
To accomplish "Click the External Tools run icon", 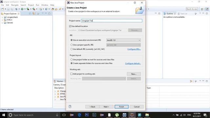I will click(x=34, y=9).
